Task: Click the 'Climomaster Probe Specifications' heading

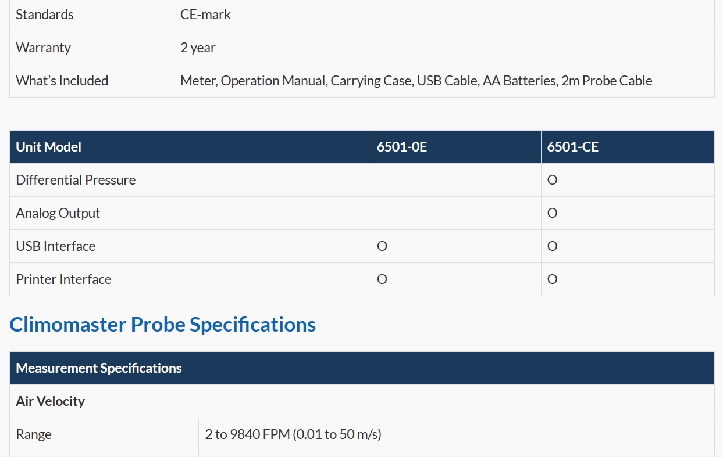Action: coord(162,325)
